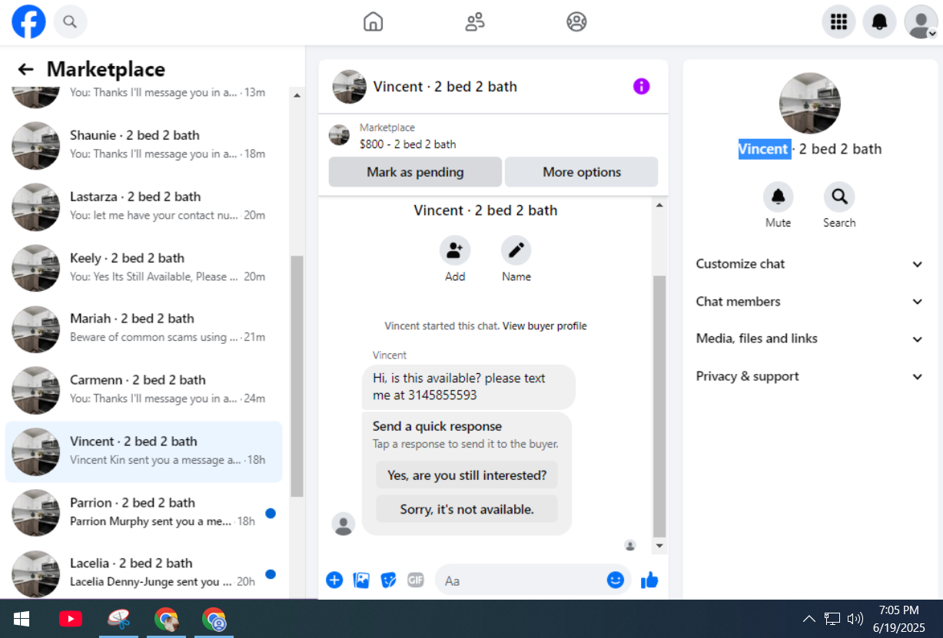Choose a sticker with the sticker icon

(389, 580)
